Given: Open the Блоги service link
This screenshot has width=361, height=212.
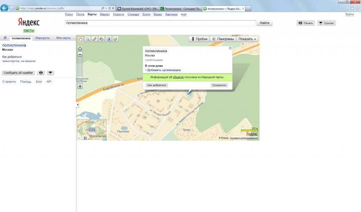Looking at the screenshot, I should (146, 14).
